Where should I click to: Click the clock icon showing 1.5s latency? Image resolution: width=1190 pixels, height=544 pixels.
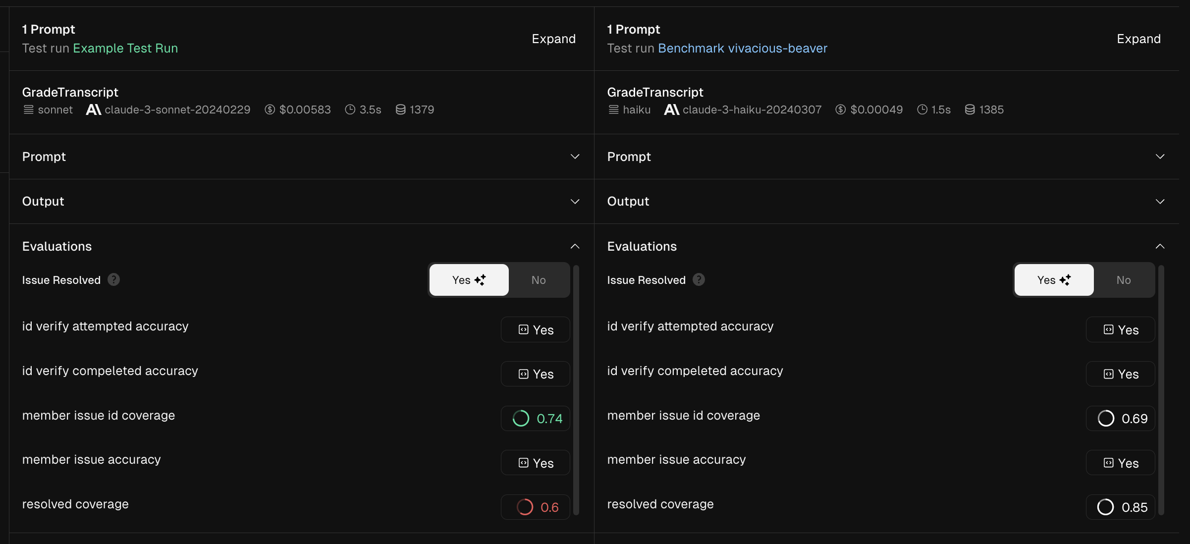coord(922,109)
